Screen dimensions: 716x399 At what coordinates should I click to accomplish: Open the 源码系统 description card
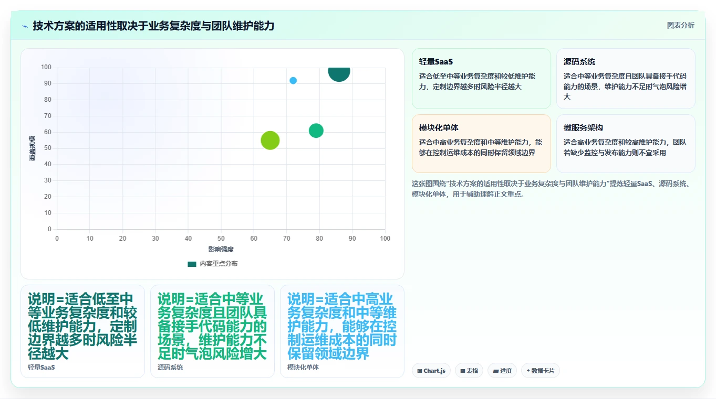(x=626, y=79)
